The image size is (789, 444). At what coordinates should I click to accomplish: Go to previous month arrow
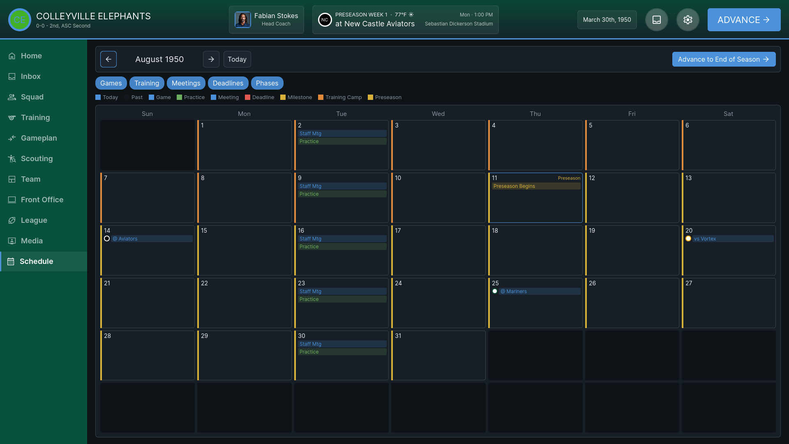pos(108,59)
